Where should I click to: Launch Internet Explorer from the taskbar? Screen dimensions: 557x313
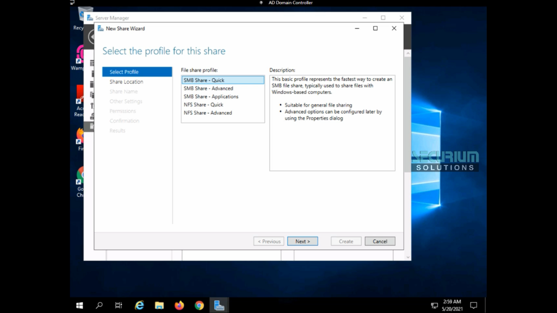click(x=139, y=305)
